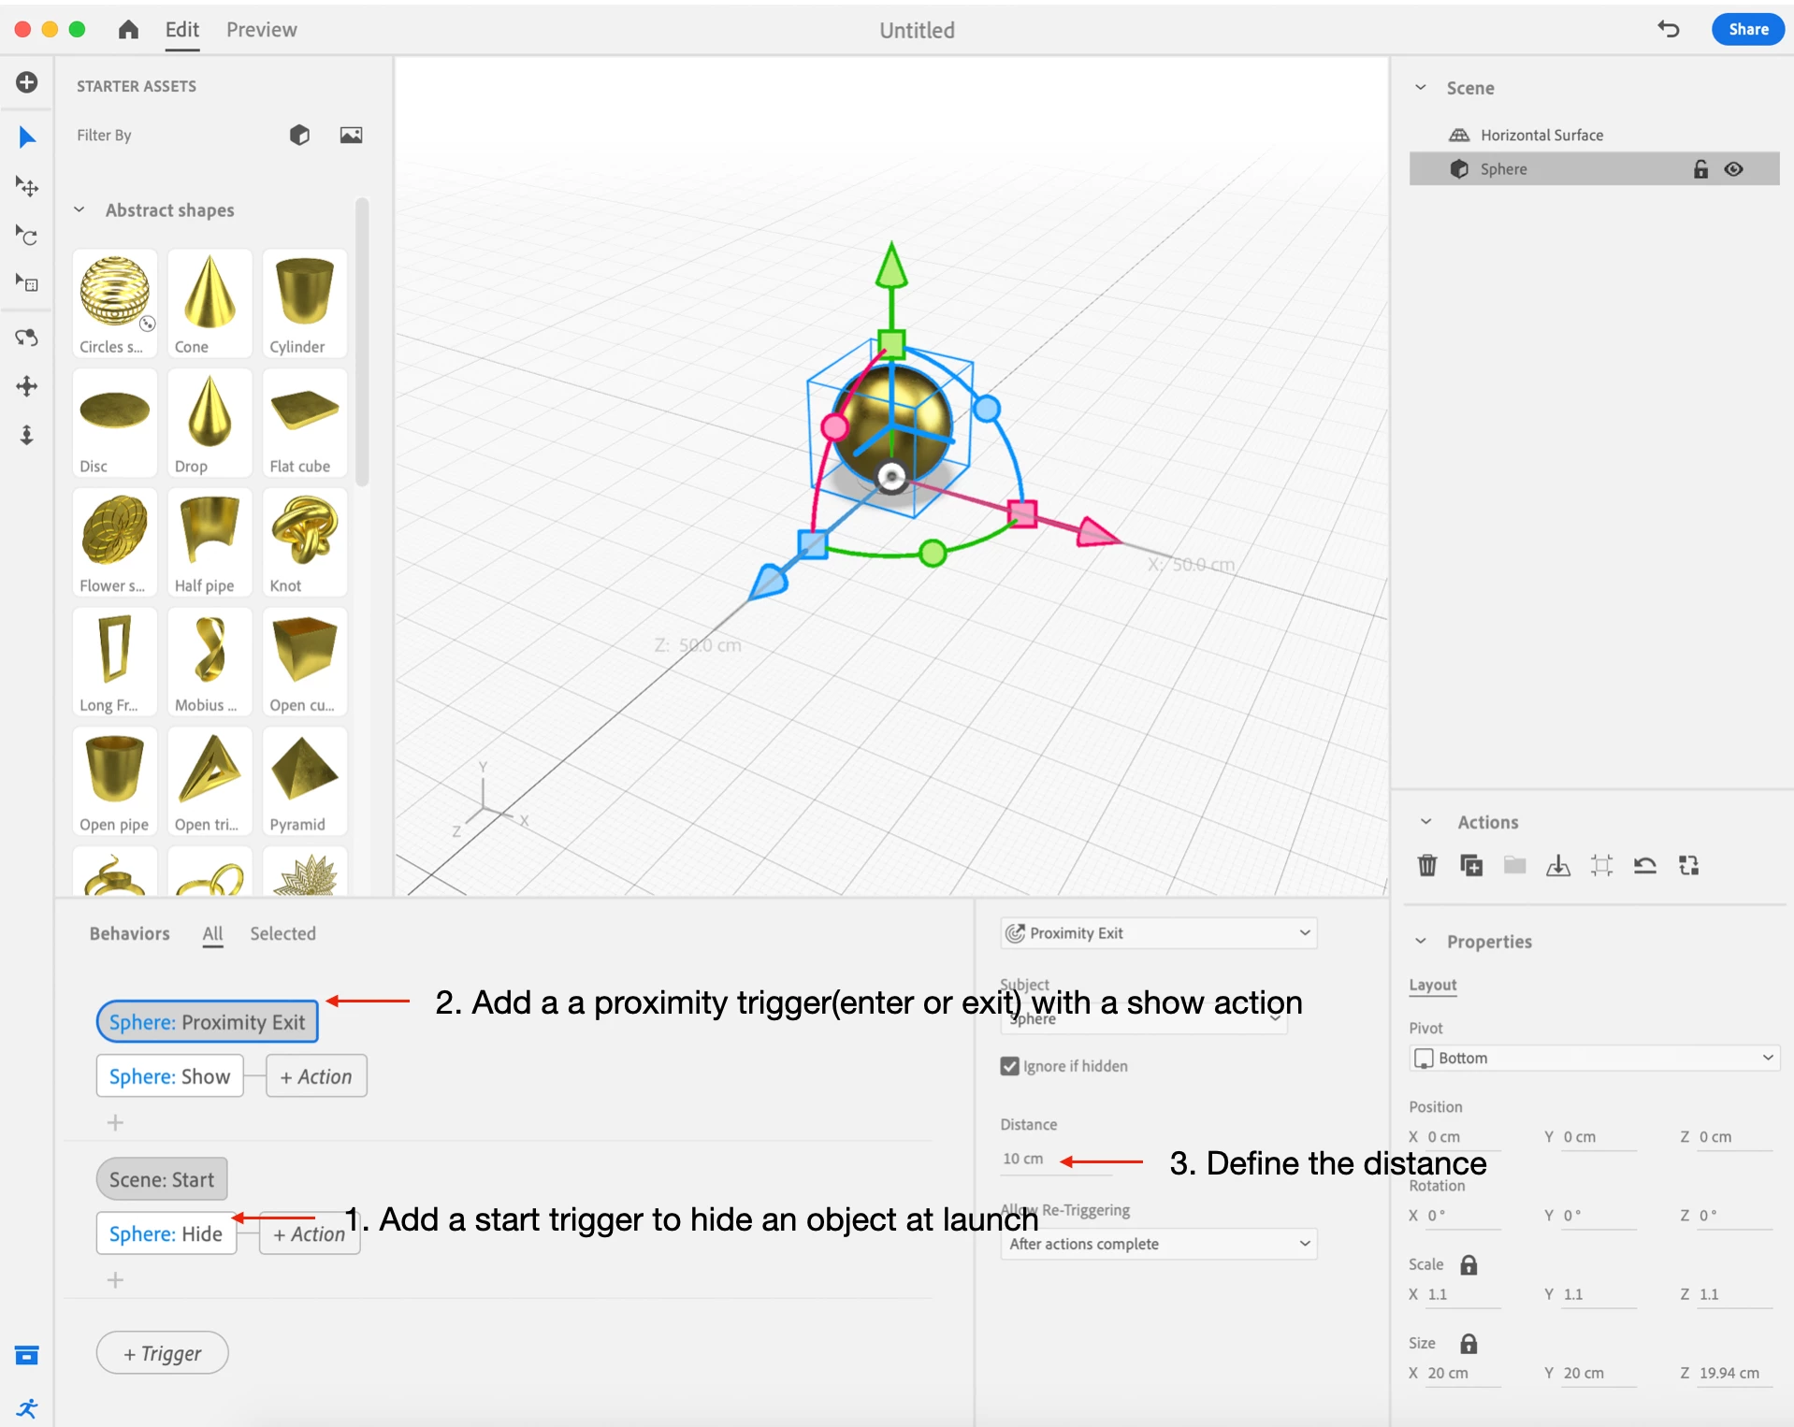
Task: Add the Pyramid asset thumbnail
Action: (305, 781)
